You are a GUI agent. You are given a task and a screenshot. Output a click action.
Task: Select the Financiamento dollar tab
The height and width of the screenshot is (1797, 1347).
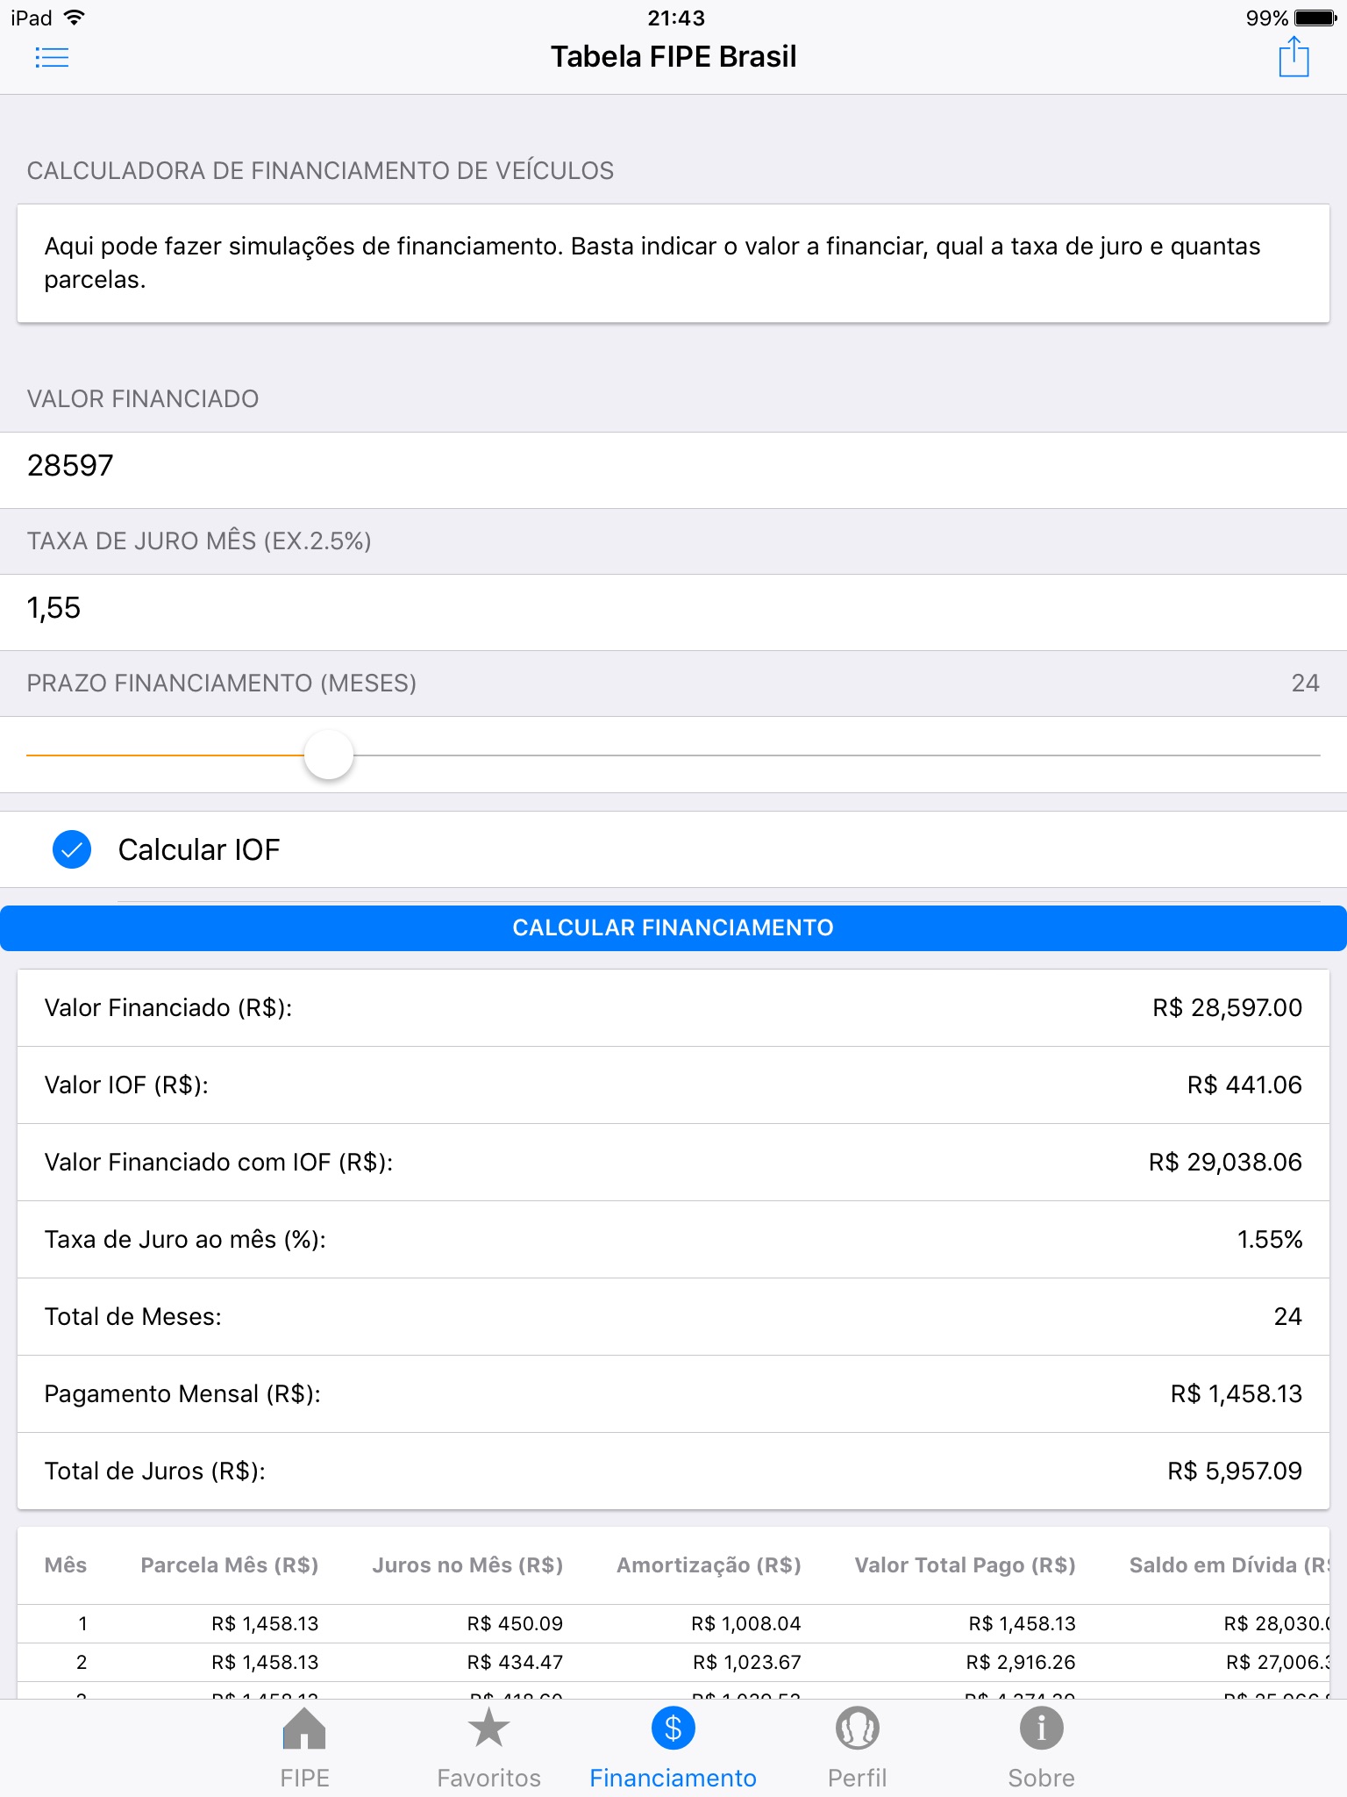[x=673, y=1746]
